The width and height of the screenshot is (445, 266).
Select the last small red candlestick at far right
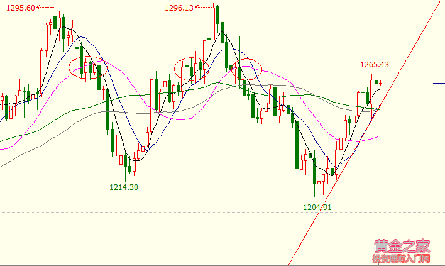pos(381,82)
